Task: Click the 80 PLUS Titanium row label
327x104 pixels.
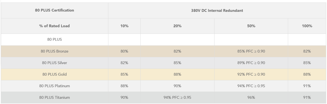Action: (54, 98)
